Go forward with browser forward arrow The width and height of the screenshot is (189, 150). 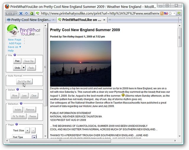tap(12, 13)
